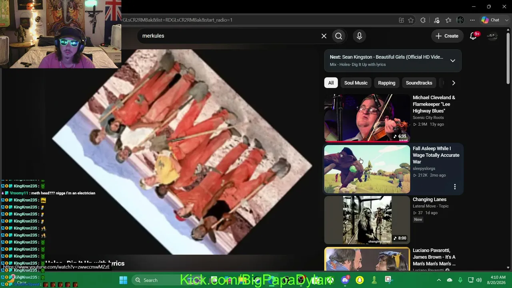Viewport: 512px width, 288px height.
Task: Start voice search with the microphone
Action: coord(359,36)
